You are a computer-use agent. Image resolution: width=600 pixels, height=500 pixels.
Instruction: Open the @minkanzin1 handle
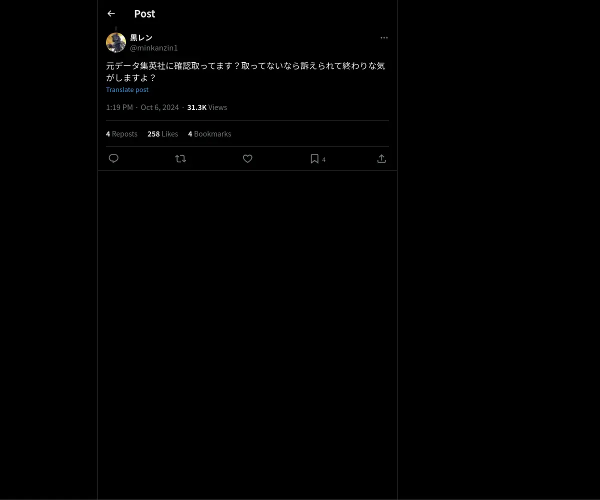click(x=154, y=47)
